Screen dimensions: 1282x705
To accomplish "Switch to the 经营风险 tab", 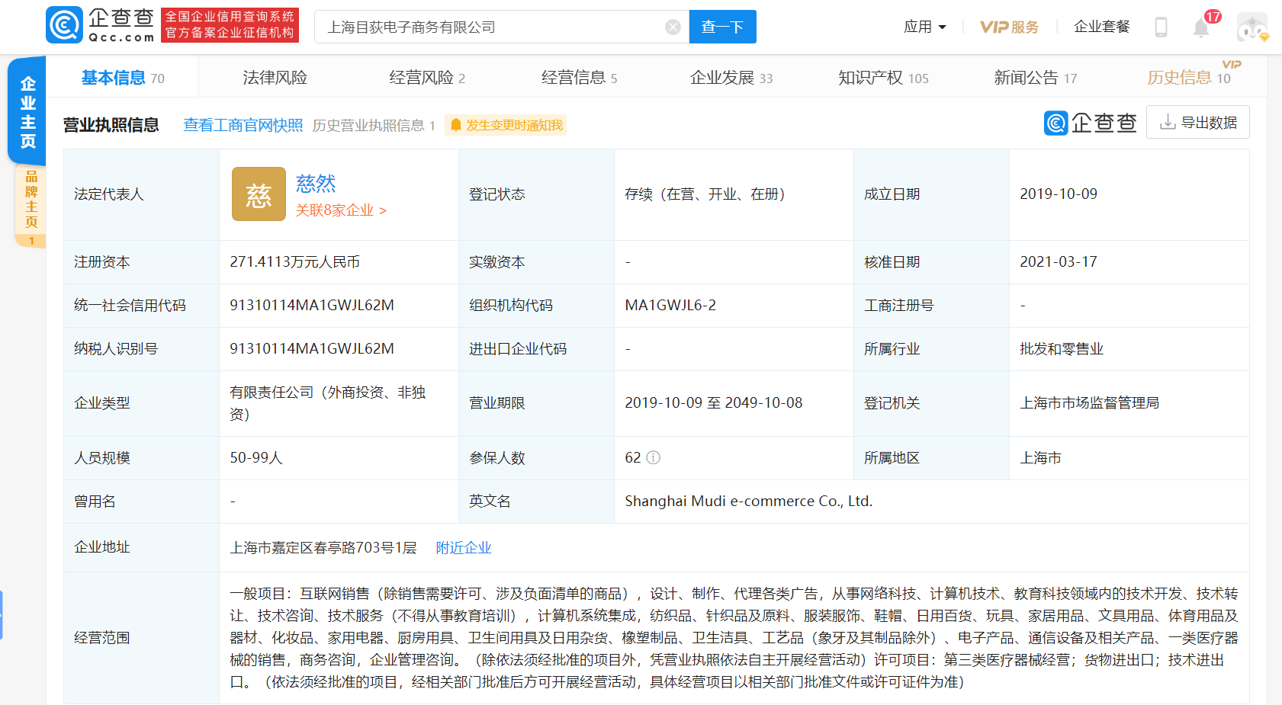I will (x=427, y=78).
